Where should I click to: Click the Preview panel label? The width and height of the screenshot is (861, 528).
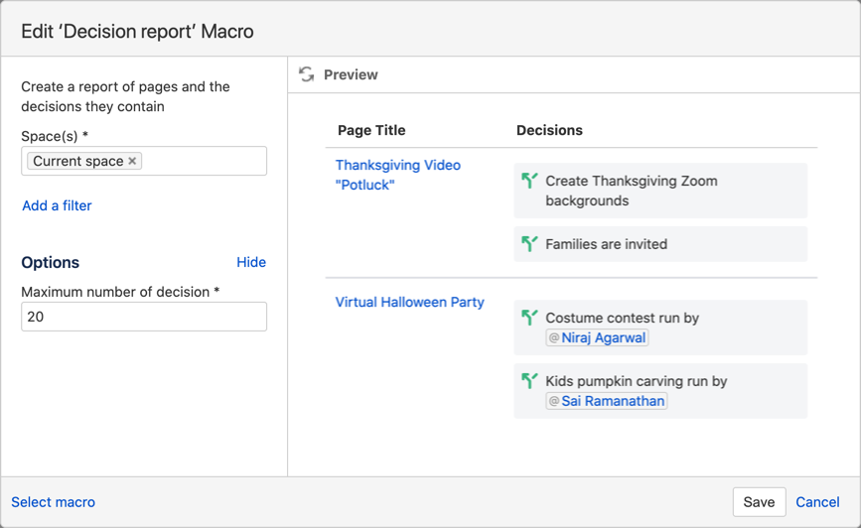coord(351,74)
